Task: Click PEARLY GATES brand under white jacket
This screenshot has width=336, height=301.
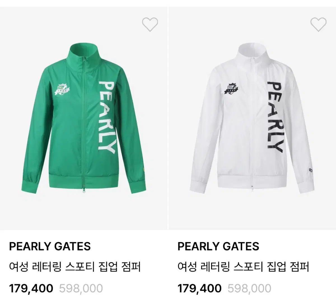Action: pos(218,246)
